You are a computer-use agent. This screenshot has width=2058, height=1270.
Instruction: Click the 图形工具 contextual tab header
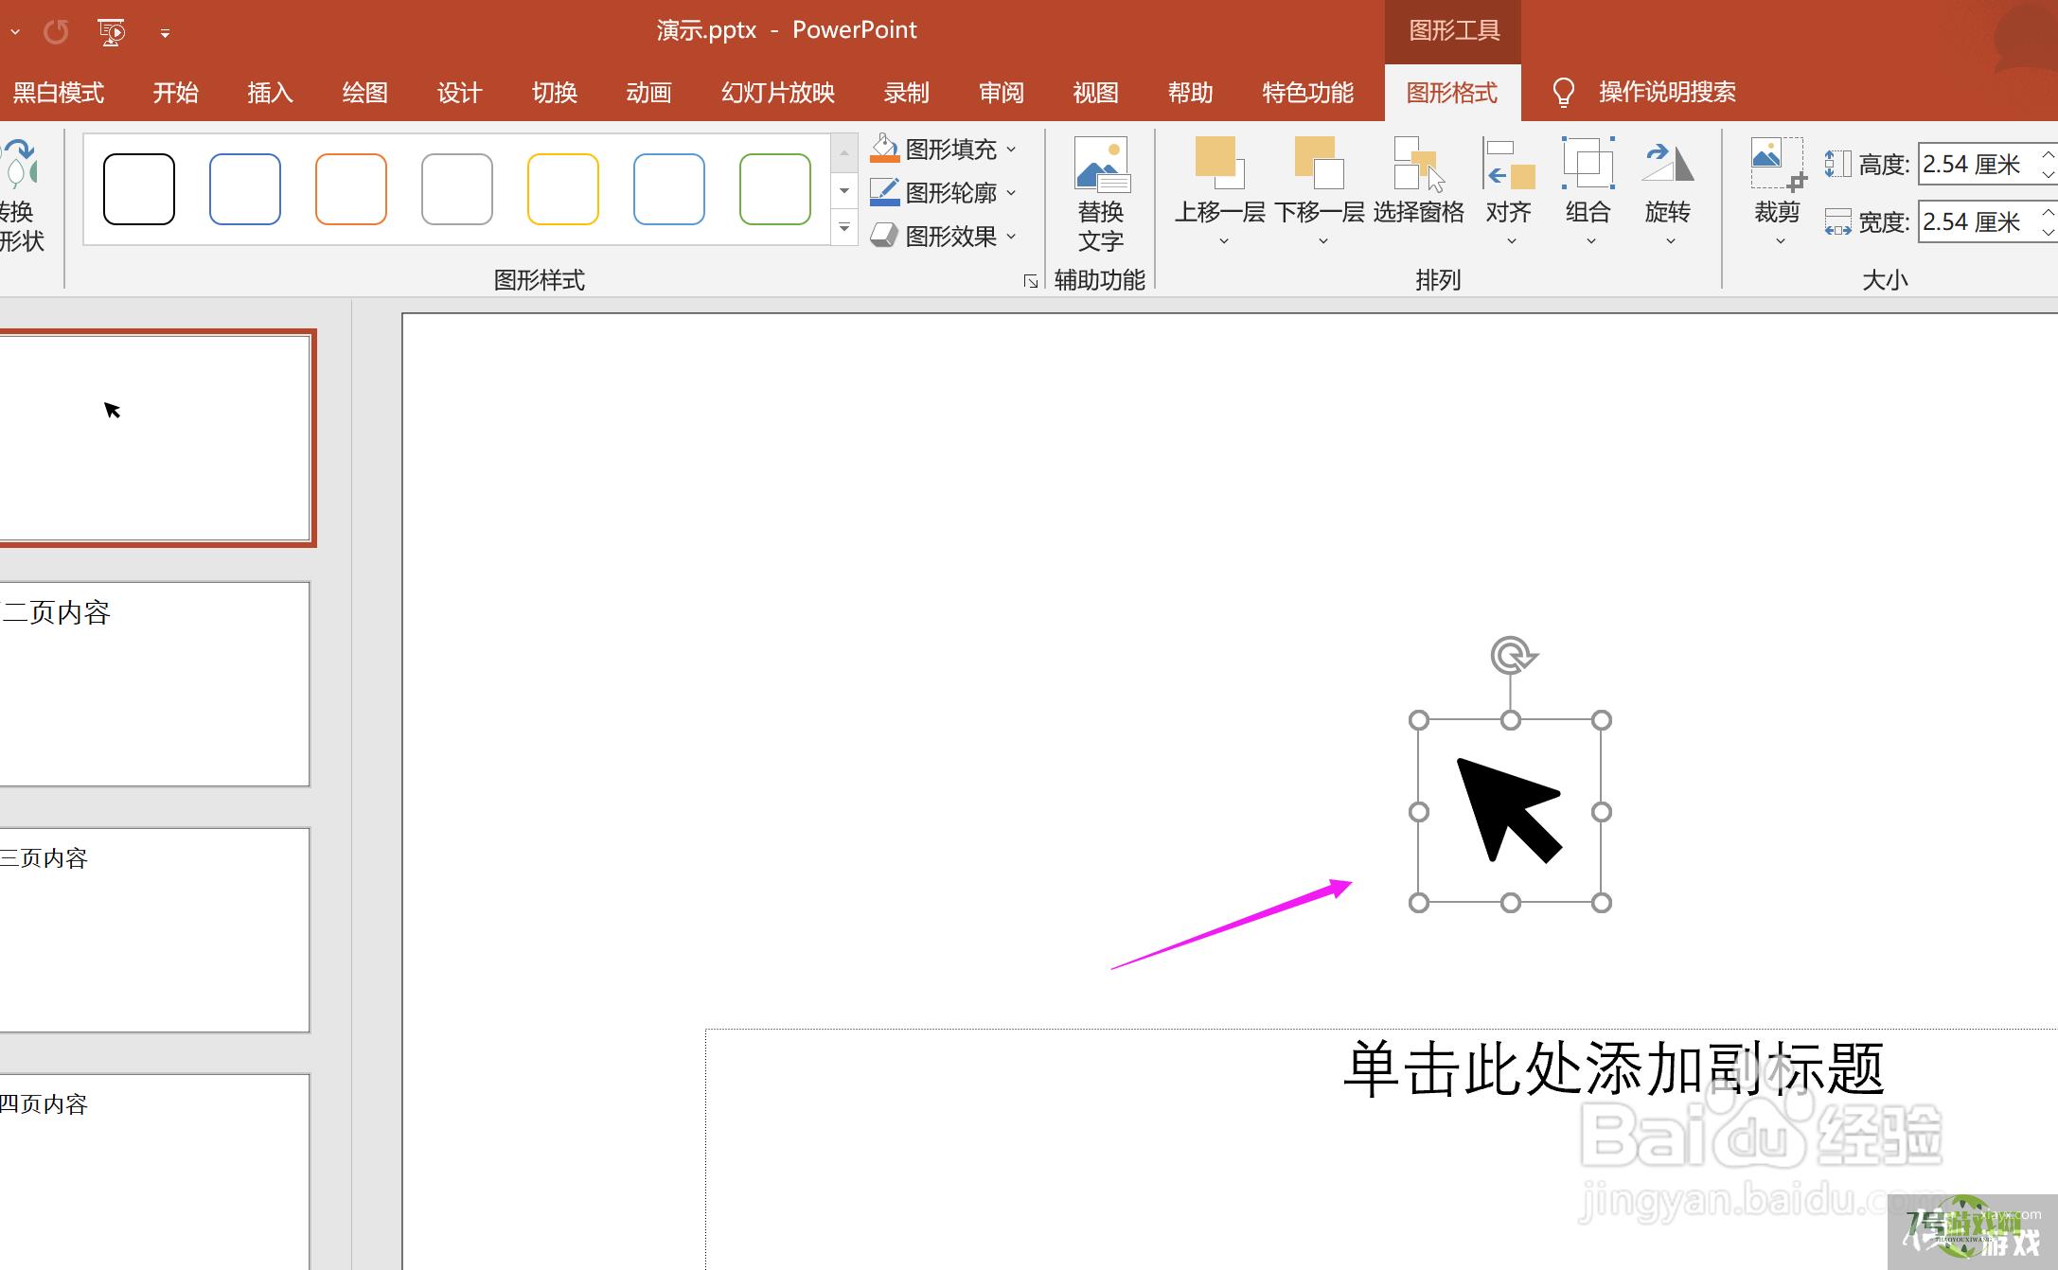tap(1453, 31)
